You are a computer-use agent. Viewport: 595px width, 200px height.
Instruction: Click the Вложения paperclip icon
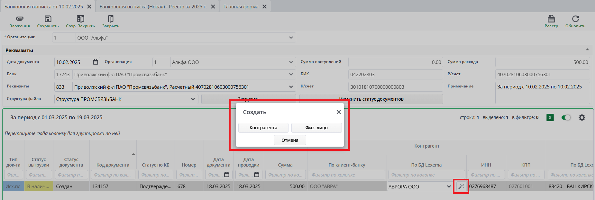(20, 19)
